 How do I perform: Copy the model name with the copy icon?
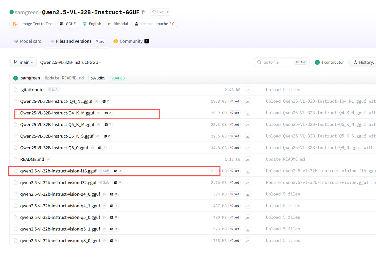[x=143, y=12]
